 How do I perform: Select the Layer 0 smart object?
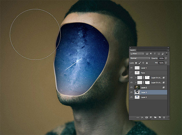coord(144,88)
